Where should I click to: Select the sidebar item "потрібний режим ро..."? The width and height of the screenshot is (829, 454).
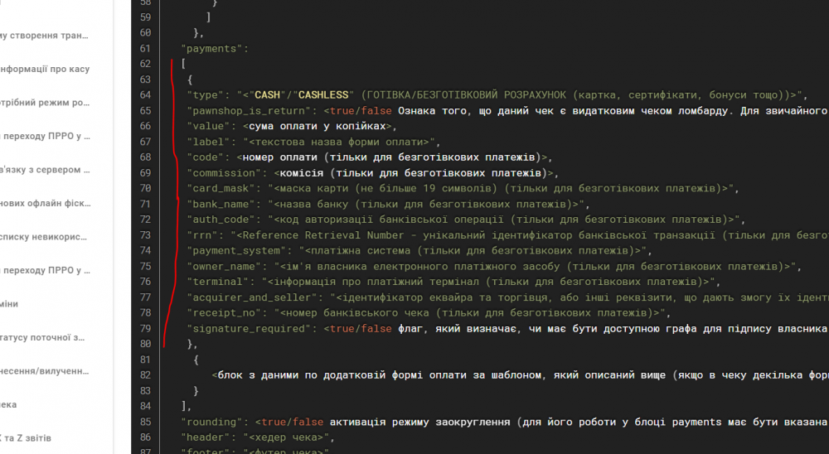point(45,103)
